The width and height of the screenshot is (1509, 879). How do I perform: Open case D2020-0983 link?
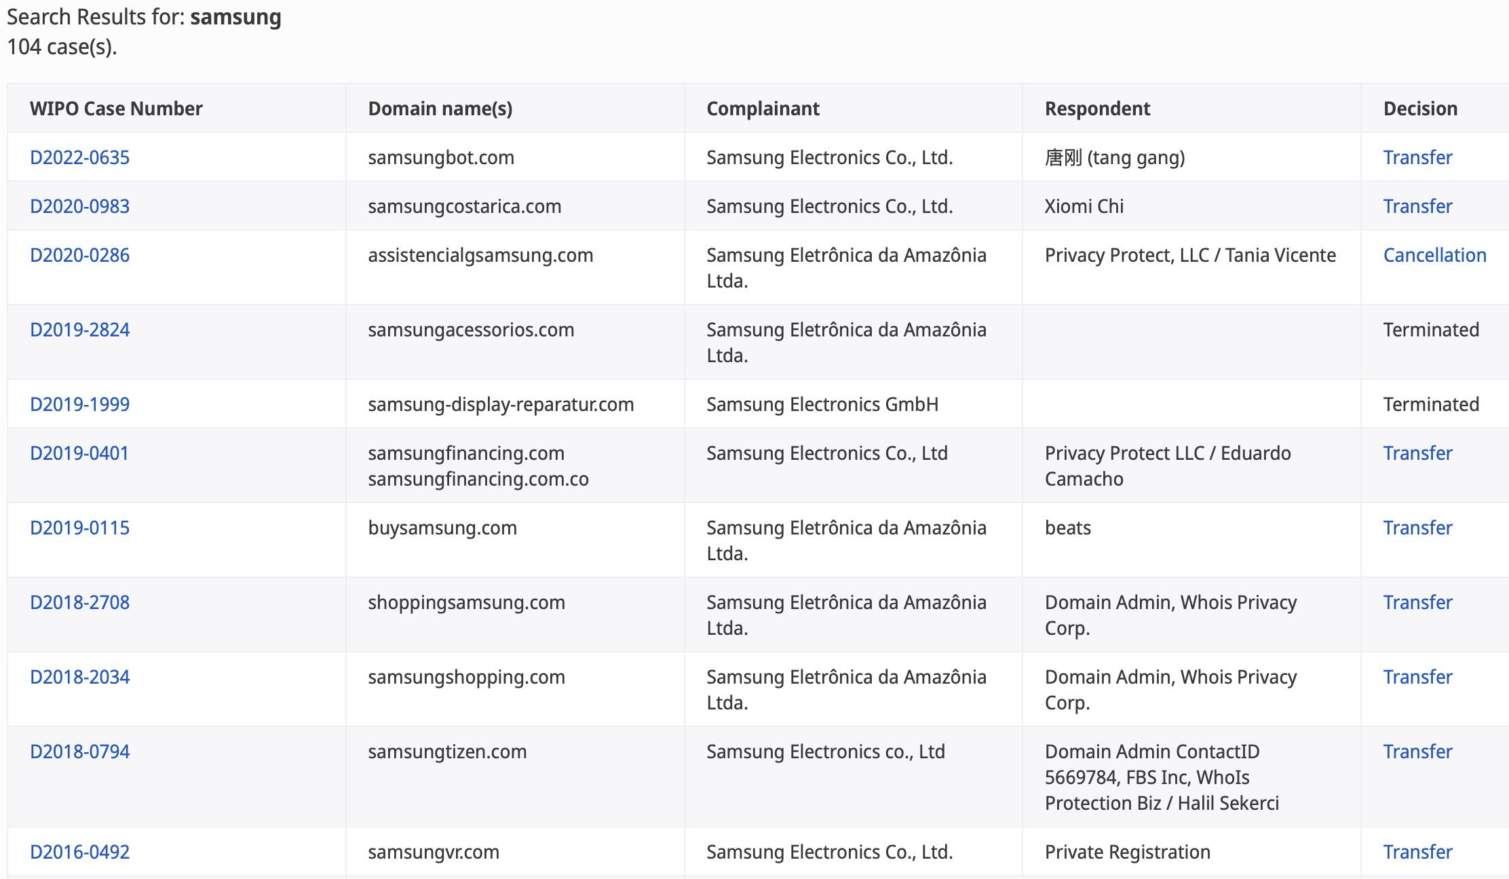(79, 206)
